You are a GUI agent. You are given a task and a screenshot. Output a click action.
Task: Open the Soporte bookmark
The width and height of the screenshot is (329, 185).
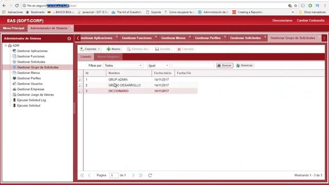click(154, 12)
